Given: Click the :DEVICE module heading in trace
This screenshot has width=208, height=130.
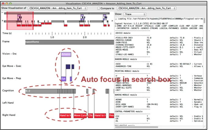Looking at the screenshot, I should (x=123, y=33).
